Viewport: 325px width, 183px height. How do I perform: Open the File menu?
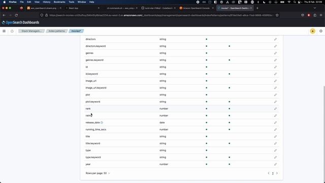tap(22, 2)
